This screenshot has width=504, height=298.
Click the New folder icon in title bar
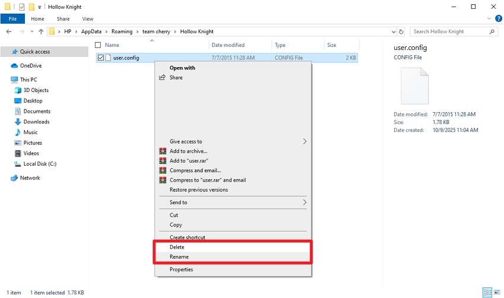(31, 7)
